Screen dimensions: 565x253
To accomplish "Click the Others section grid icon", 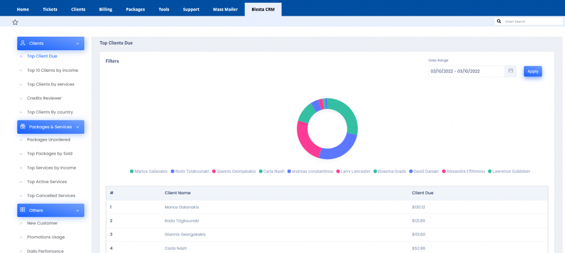I will (x=23, y=210).
